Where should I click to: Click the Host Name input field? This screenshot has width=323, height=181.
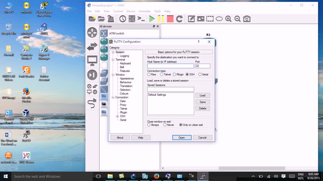tap(170, 66)
